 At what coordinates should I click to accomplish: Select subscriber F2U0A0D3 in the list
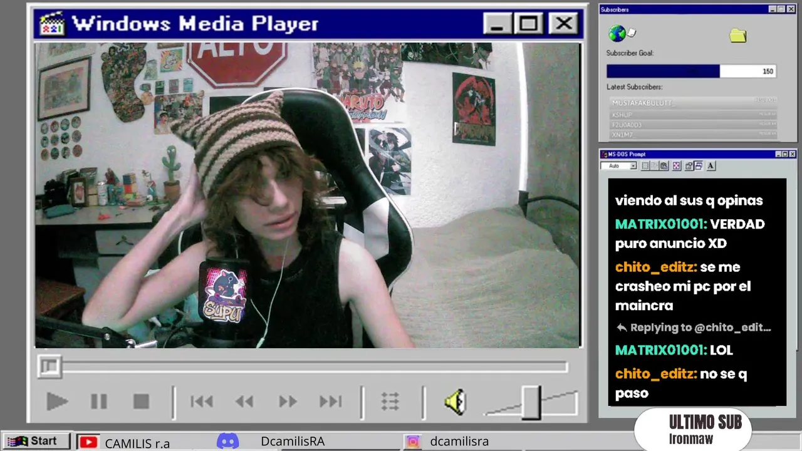(694, 125)
